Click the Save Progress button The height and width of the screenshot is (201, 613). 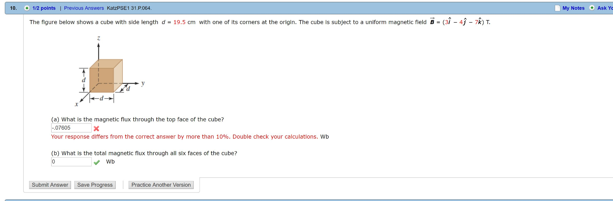tap(95, 185)
